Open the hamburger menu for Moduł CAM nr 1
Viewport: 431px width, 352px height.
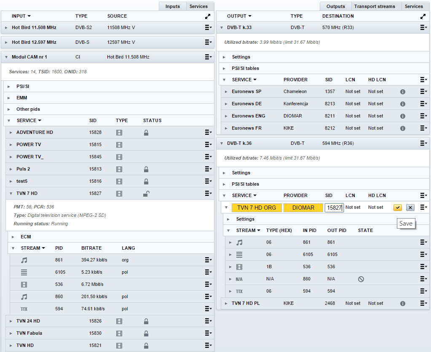click(208, 57)
